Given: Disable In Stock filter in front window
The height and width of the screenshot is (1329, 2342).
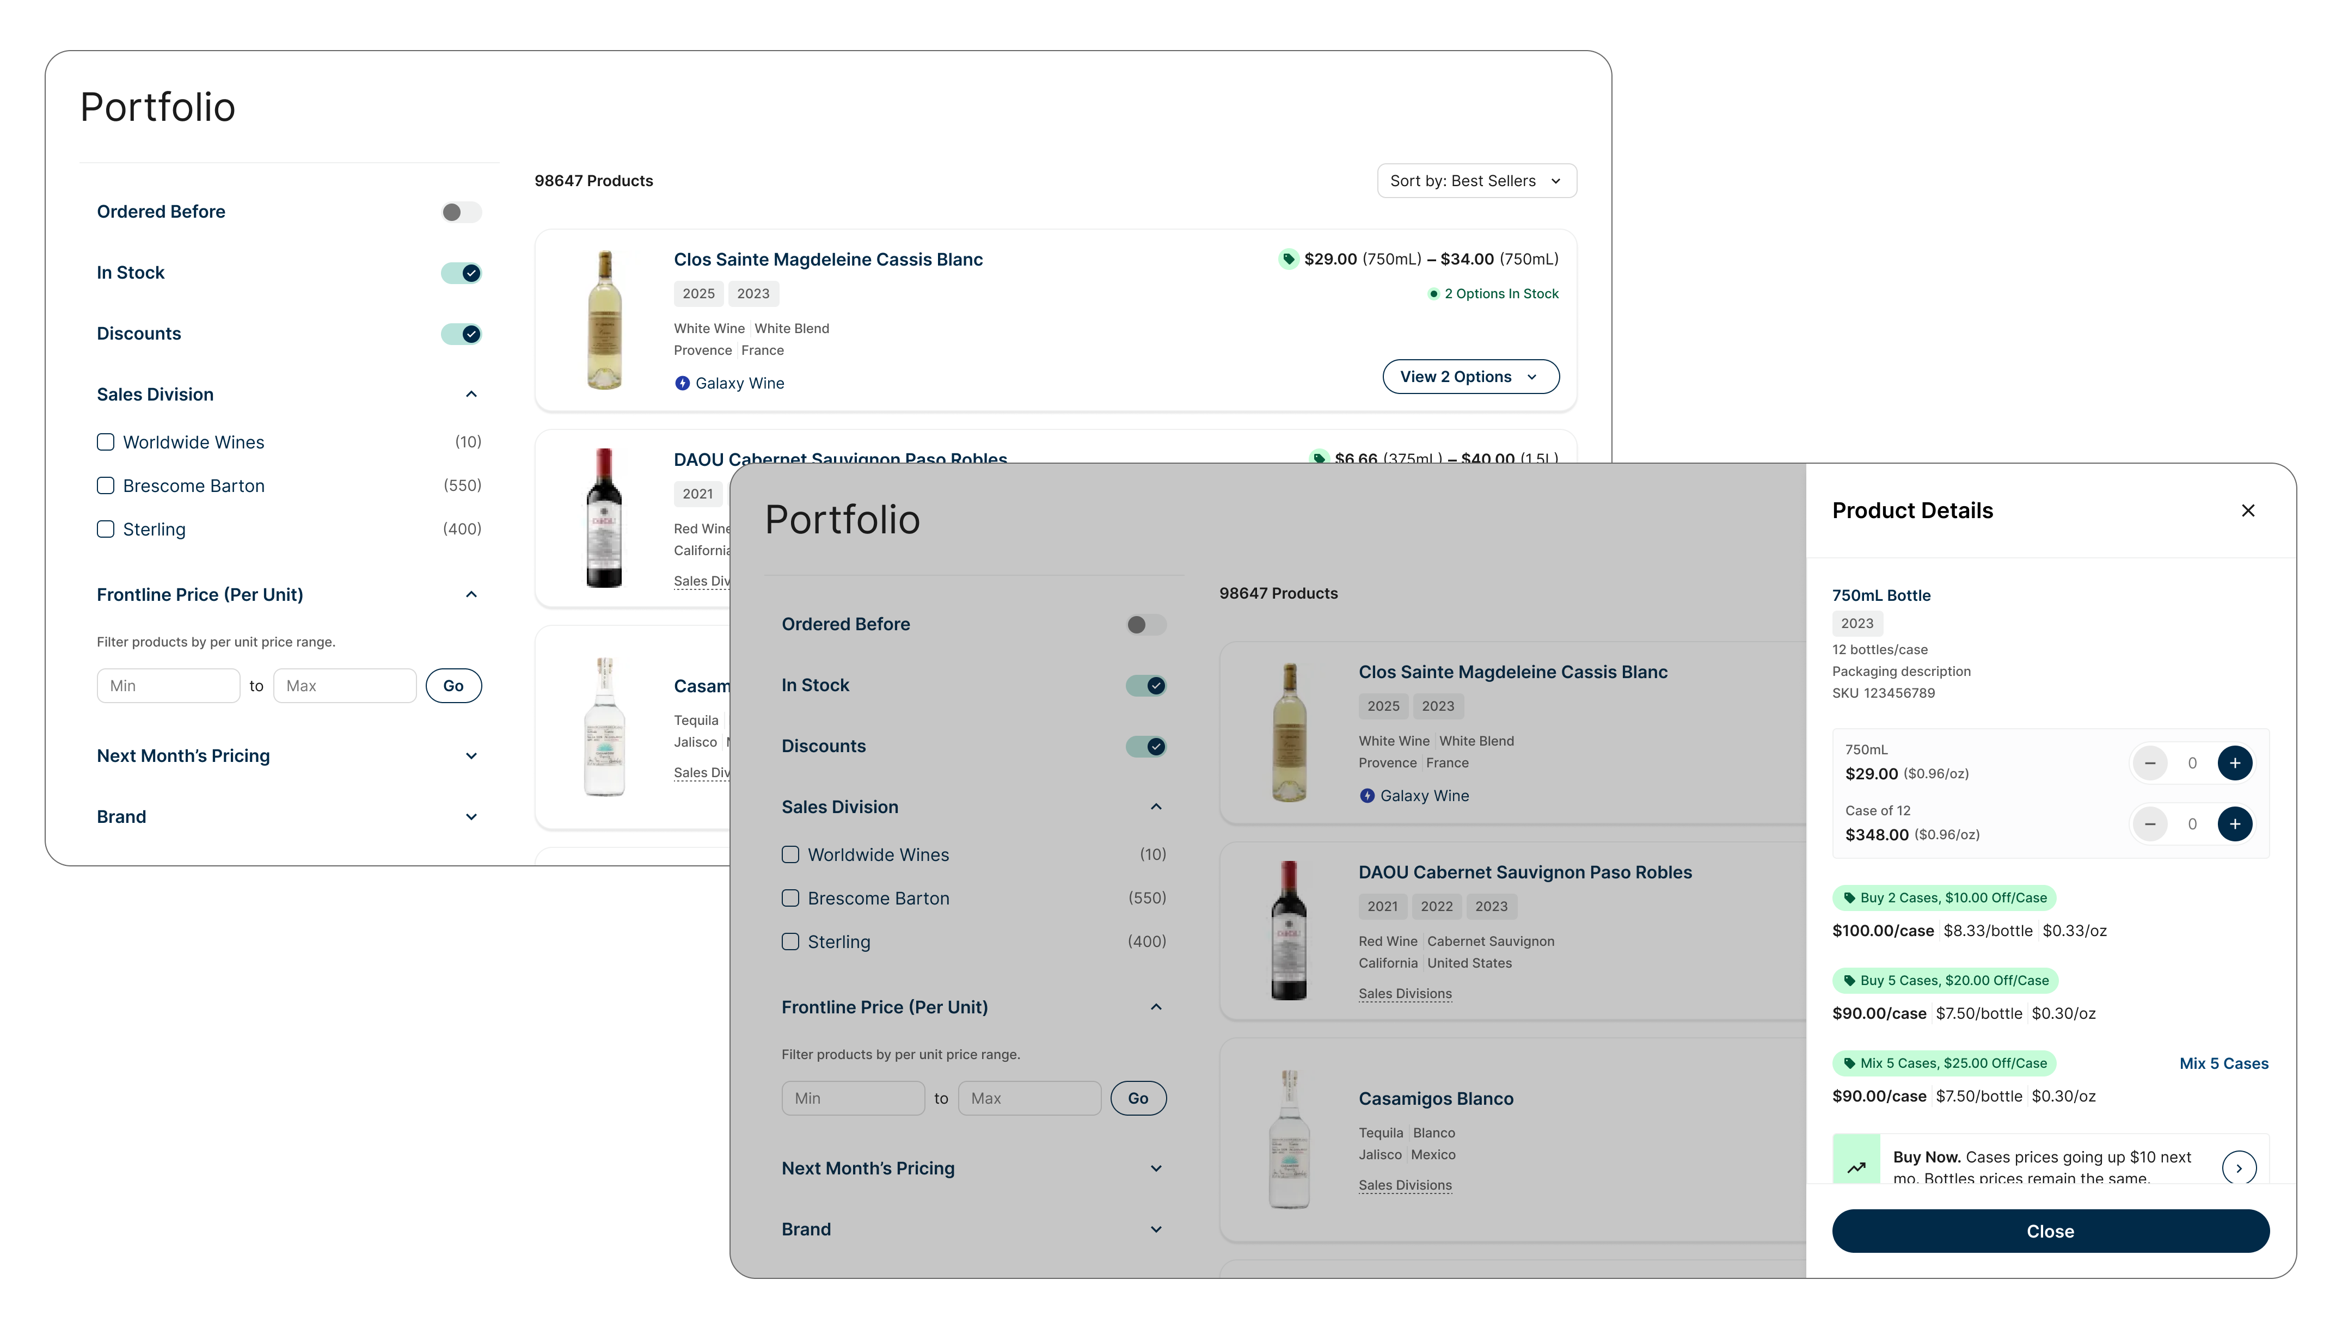Looking at the screenshot, I should point(1146,686).
